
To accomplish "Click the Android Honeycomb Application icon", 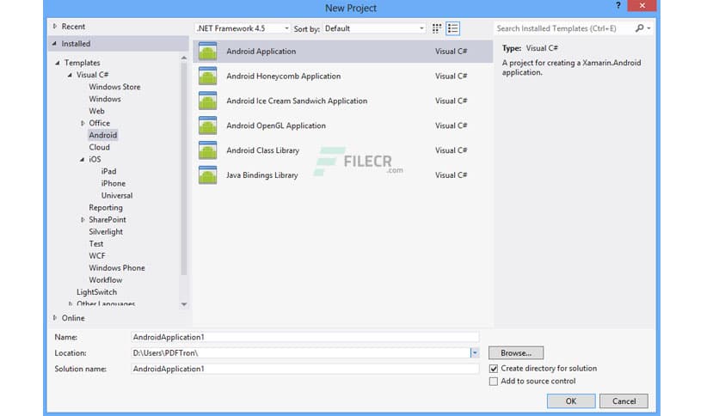I will pos(208,76).
